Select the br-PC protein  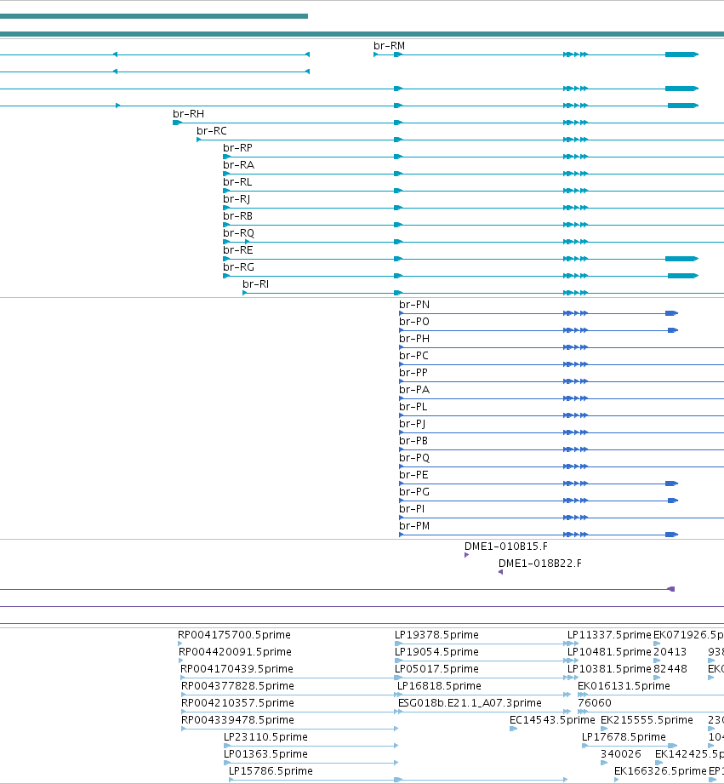pyautogui.click(x=413, y=356)
